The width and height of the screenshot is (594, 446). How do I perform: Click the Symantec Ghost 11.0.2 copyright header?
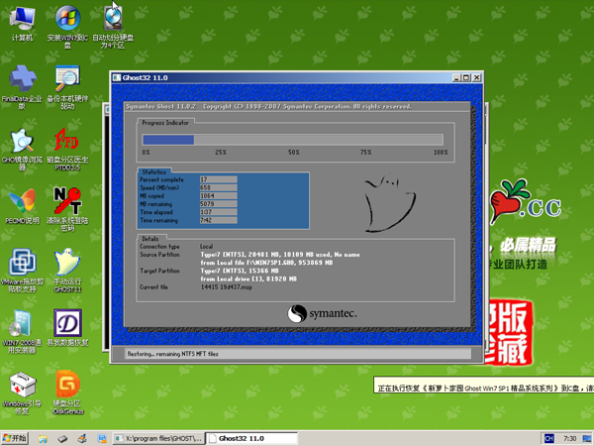pyautogui.click(x=268, y=107)
